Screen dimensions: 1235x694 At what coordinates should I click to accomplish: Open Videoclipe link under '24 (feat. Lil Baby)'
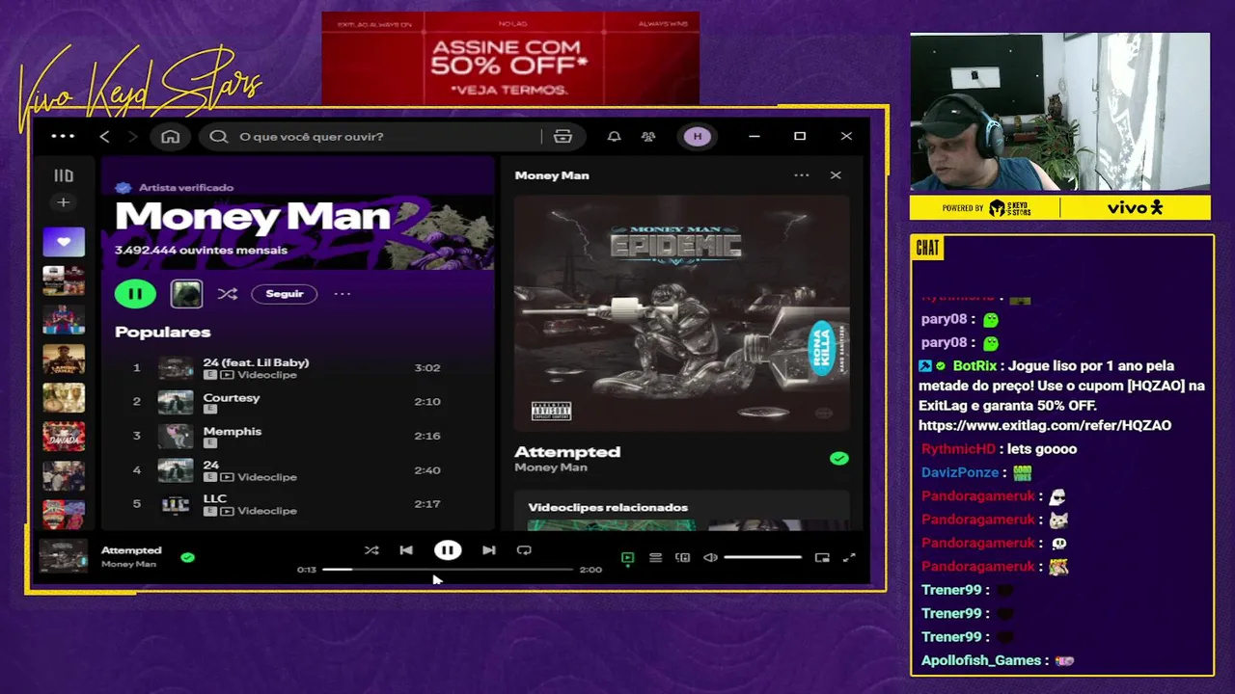pos(267,375)
